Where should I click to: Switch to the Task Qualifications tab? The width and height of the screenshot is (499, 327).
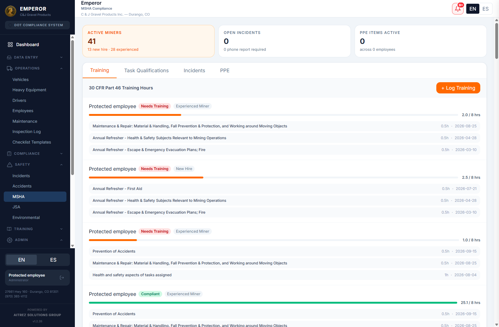tap(146, 71)
